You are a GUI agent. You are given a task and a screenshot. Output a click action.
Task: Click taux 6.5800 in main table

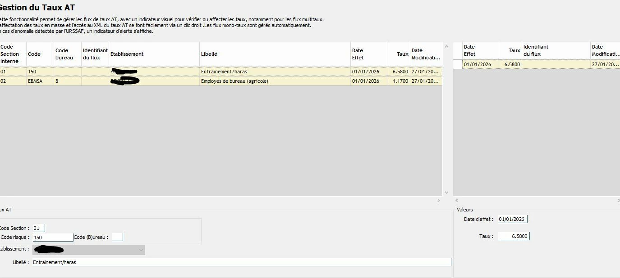[x=399, y=72]
